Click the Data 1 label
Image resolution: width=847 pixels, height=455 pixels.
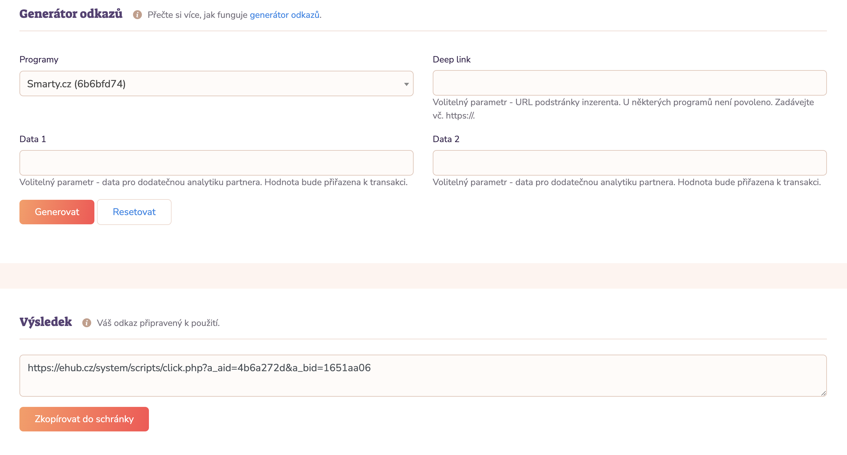tap(33, 139)
